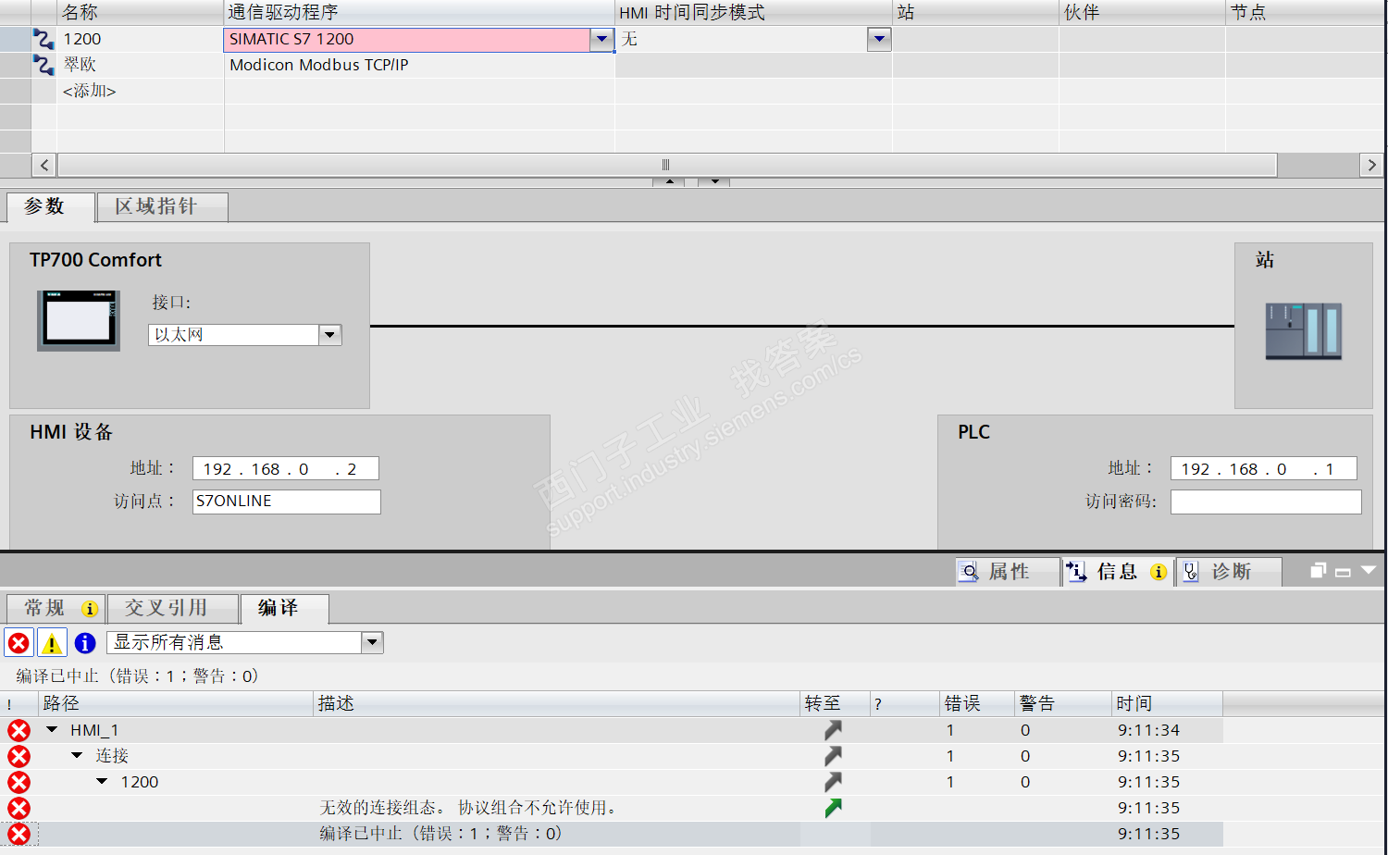The width and height of the screenshot is (1388, 855).
Task: Click the 转至 column header
Action: click(x=836, y=703)
